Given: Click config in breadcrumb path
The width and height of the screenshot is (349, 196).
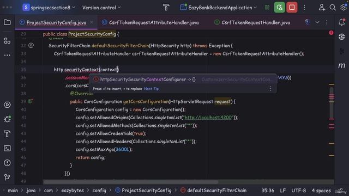Looking at the screenshot, I should point(99,191).
